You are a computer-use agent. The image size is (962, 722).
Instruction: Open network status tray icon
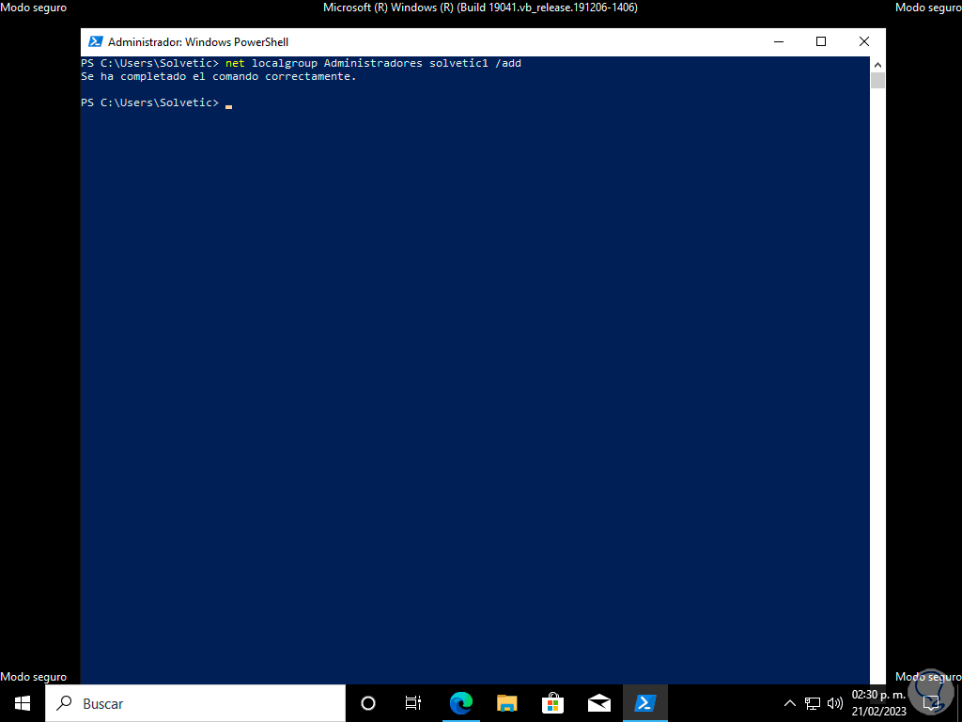click(813, 703)
